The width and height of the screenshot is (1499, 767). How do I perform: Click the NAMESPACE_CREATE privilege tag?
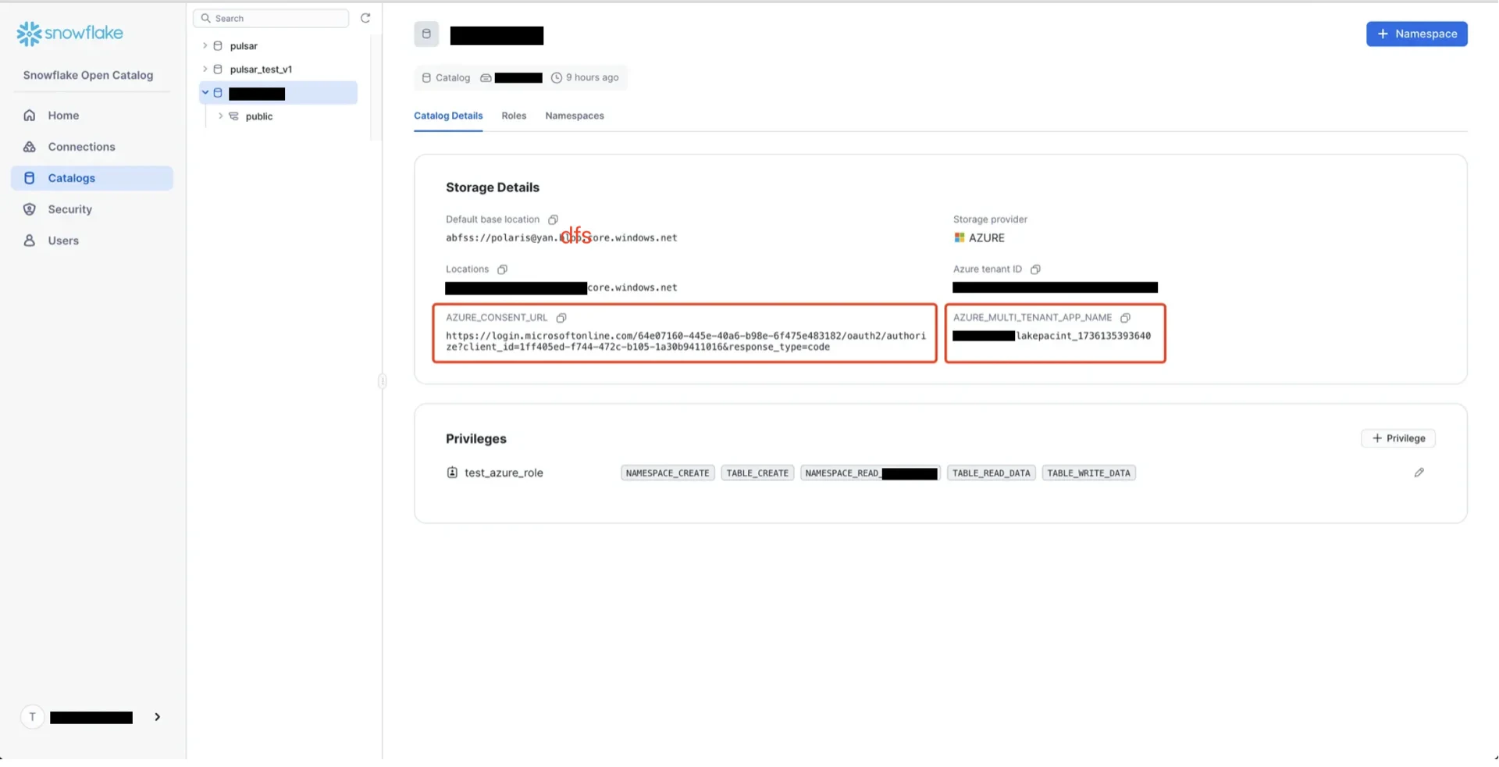[x=668, y=473]
